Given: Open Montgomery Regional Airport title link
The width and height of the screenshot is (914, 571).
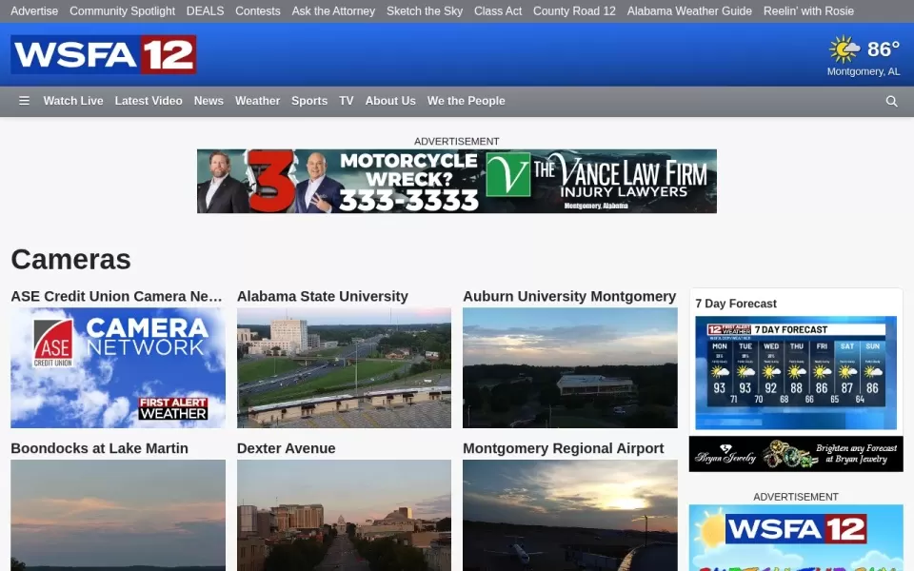Looking at the screenshot, I should pos(563,448).
